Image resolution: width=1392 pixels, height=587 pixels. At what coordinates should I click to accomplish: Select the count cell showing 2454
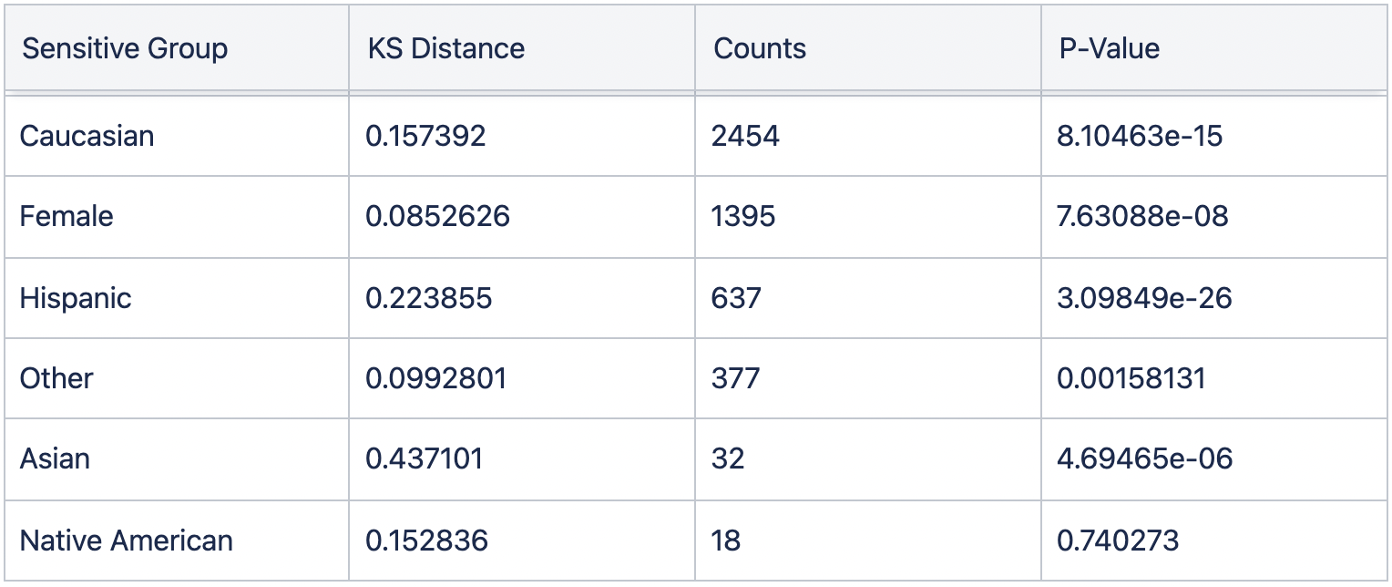click(x=745, y=136)
